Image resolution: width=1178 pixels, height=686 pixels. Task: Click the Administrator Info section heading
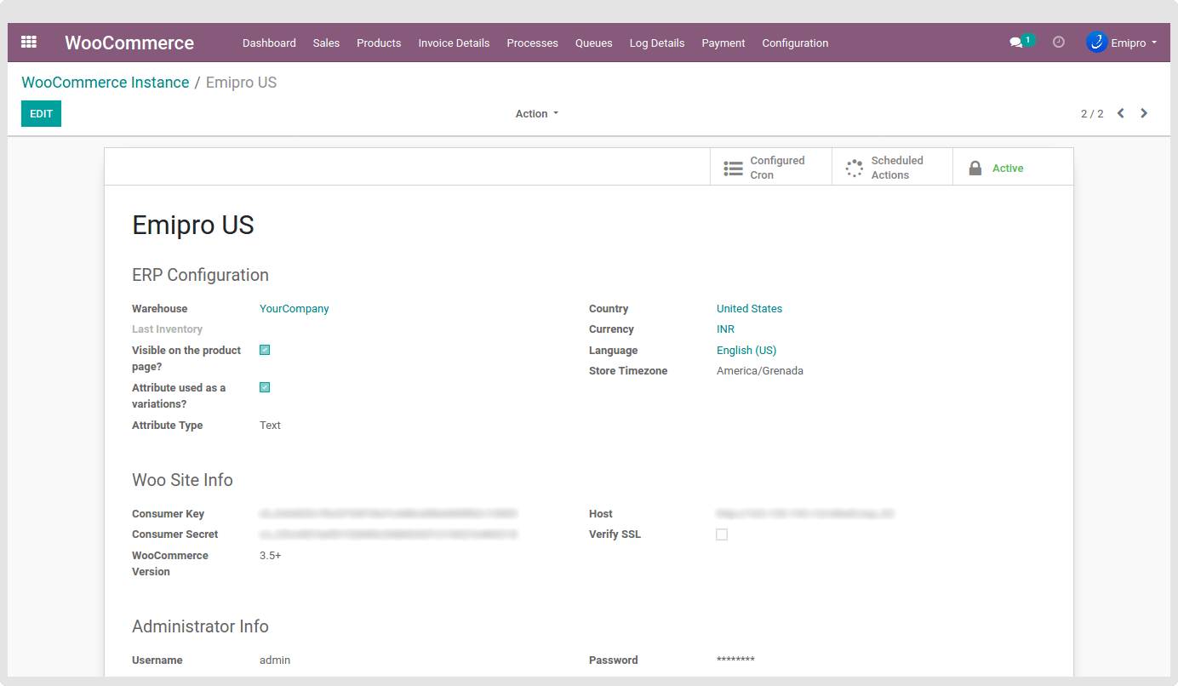[200, 626]
